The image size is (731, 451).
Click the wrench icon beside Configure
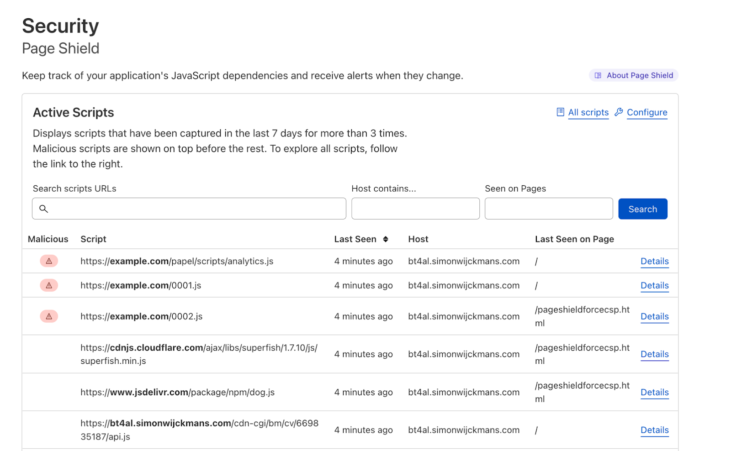(619, 112)
